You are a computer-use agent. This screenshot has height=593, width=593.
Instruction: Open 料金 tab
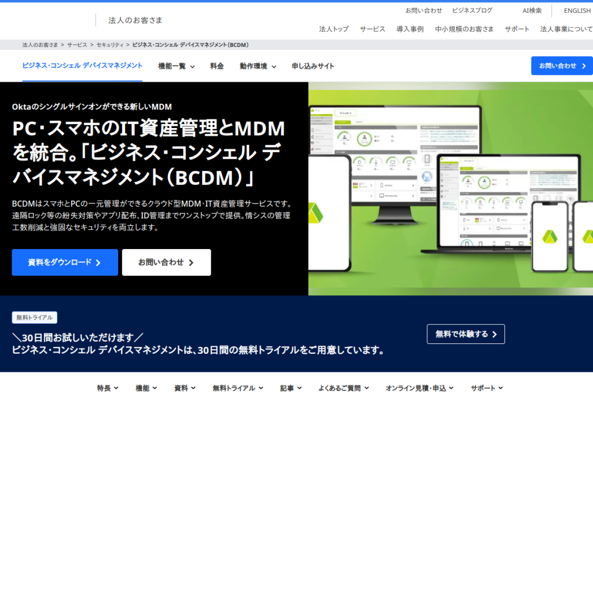point(217,66)
